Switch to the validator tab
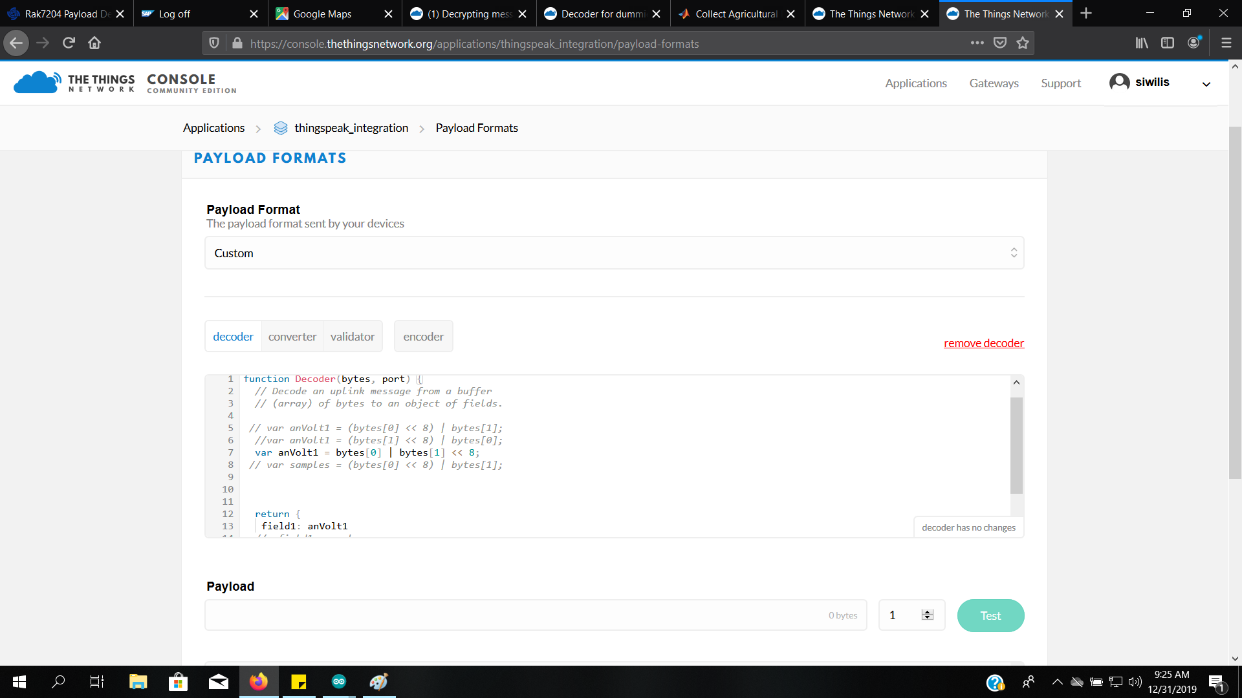Screen dimensions: 1242x698 (x=353, y=336)
